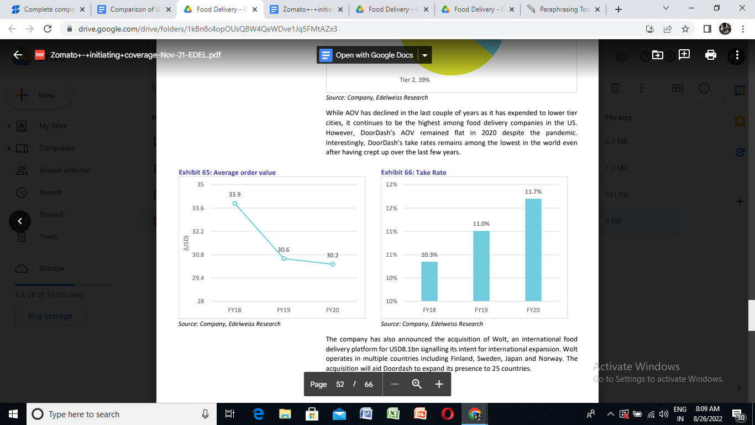Viewport: 755px width, 425px height.
Task: Go to previous file with left arrow
Action: coord(20,221)
